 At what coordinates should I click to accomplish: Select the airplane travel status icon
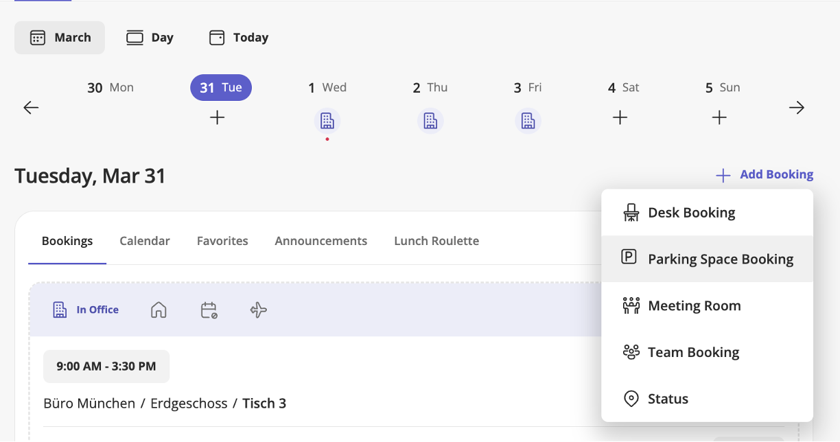click(259, 310)
